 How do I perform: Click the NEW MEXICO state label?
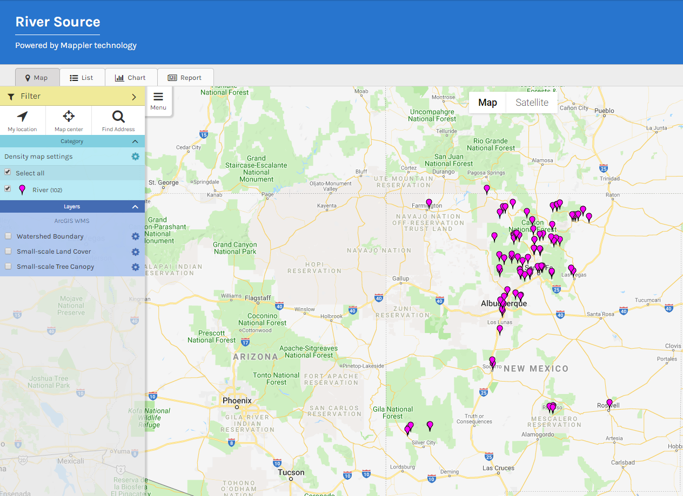point(536,369)
